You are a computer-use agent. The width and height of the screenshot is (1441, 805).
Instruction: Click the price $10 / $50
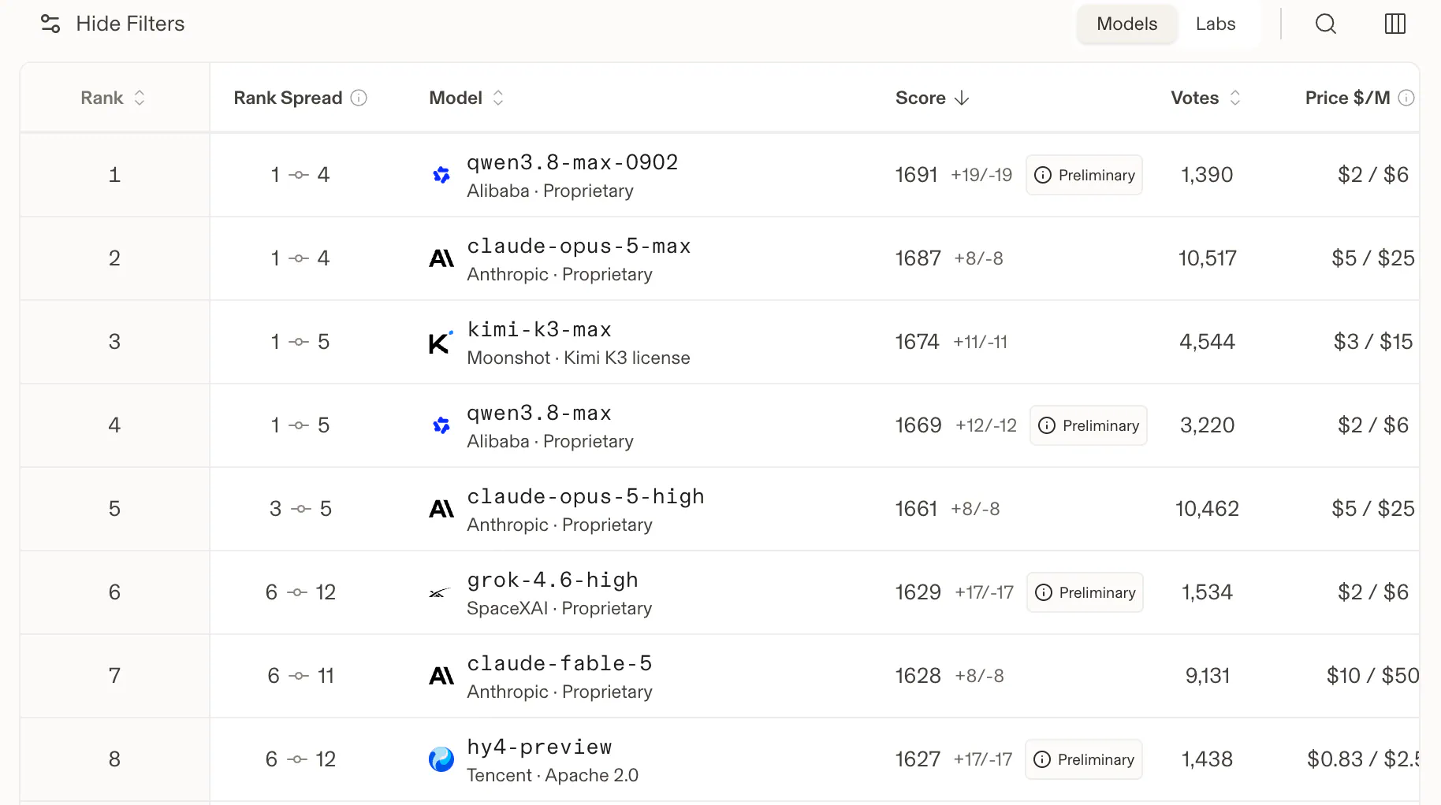coord(1372,676)
